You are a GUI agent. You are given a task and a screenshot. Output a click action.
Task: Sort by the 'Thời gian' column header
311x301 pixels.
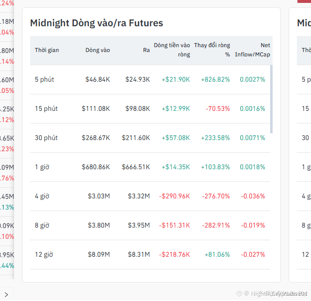pyautogui.click(x=47, y=50)
